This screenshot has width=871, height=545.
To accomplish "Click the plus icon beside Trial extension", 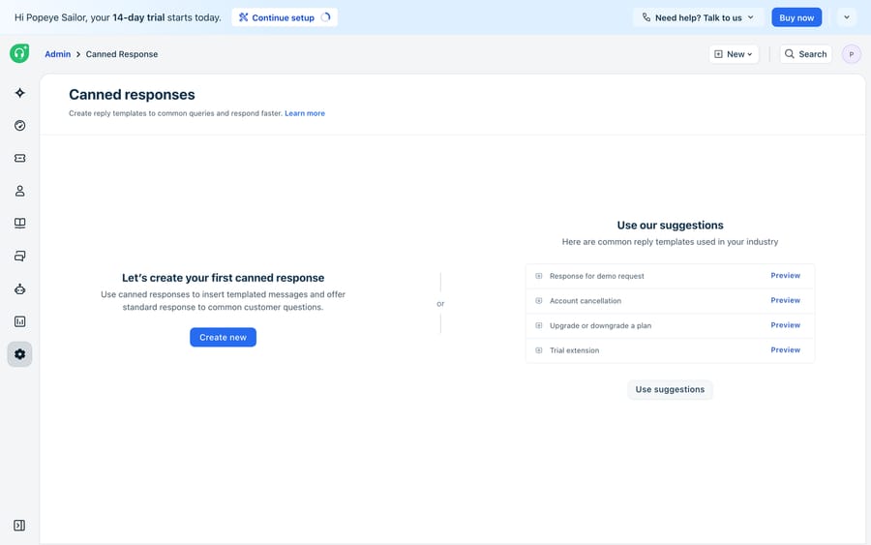I will 538,350.
